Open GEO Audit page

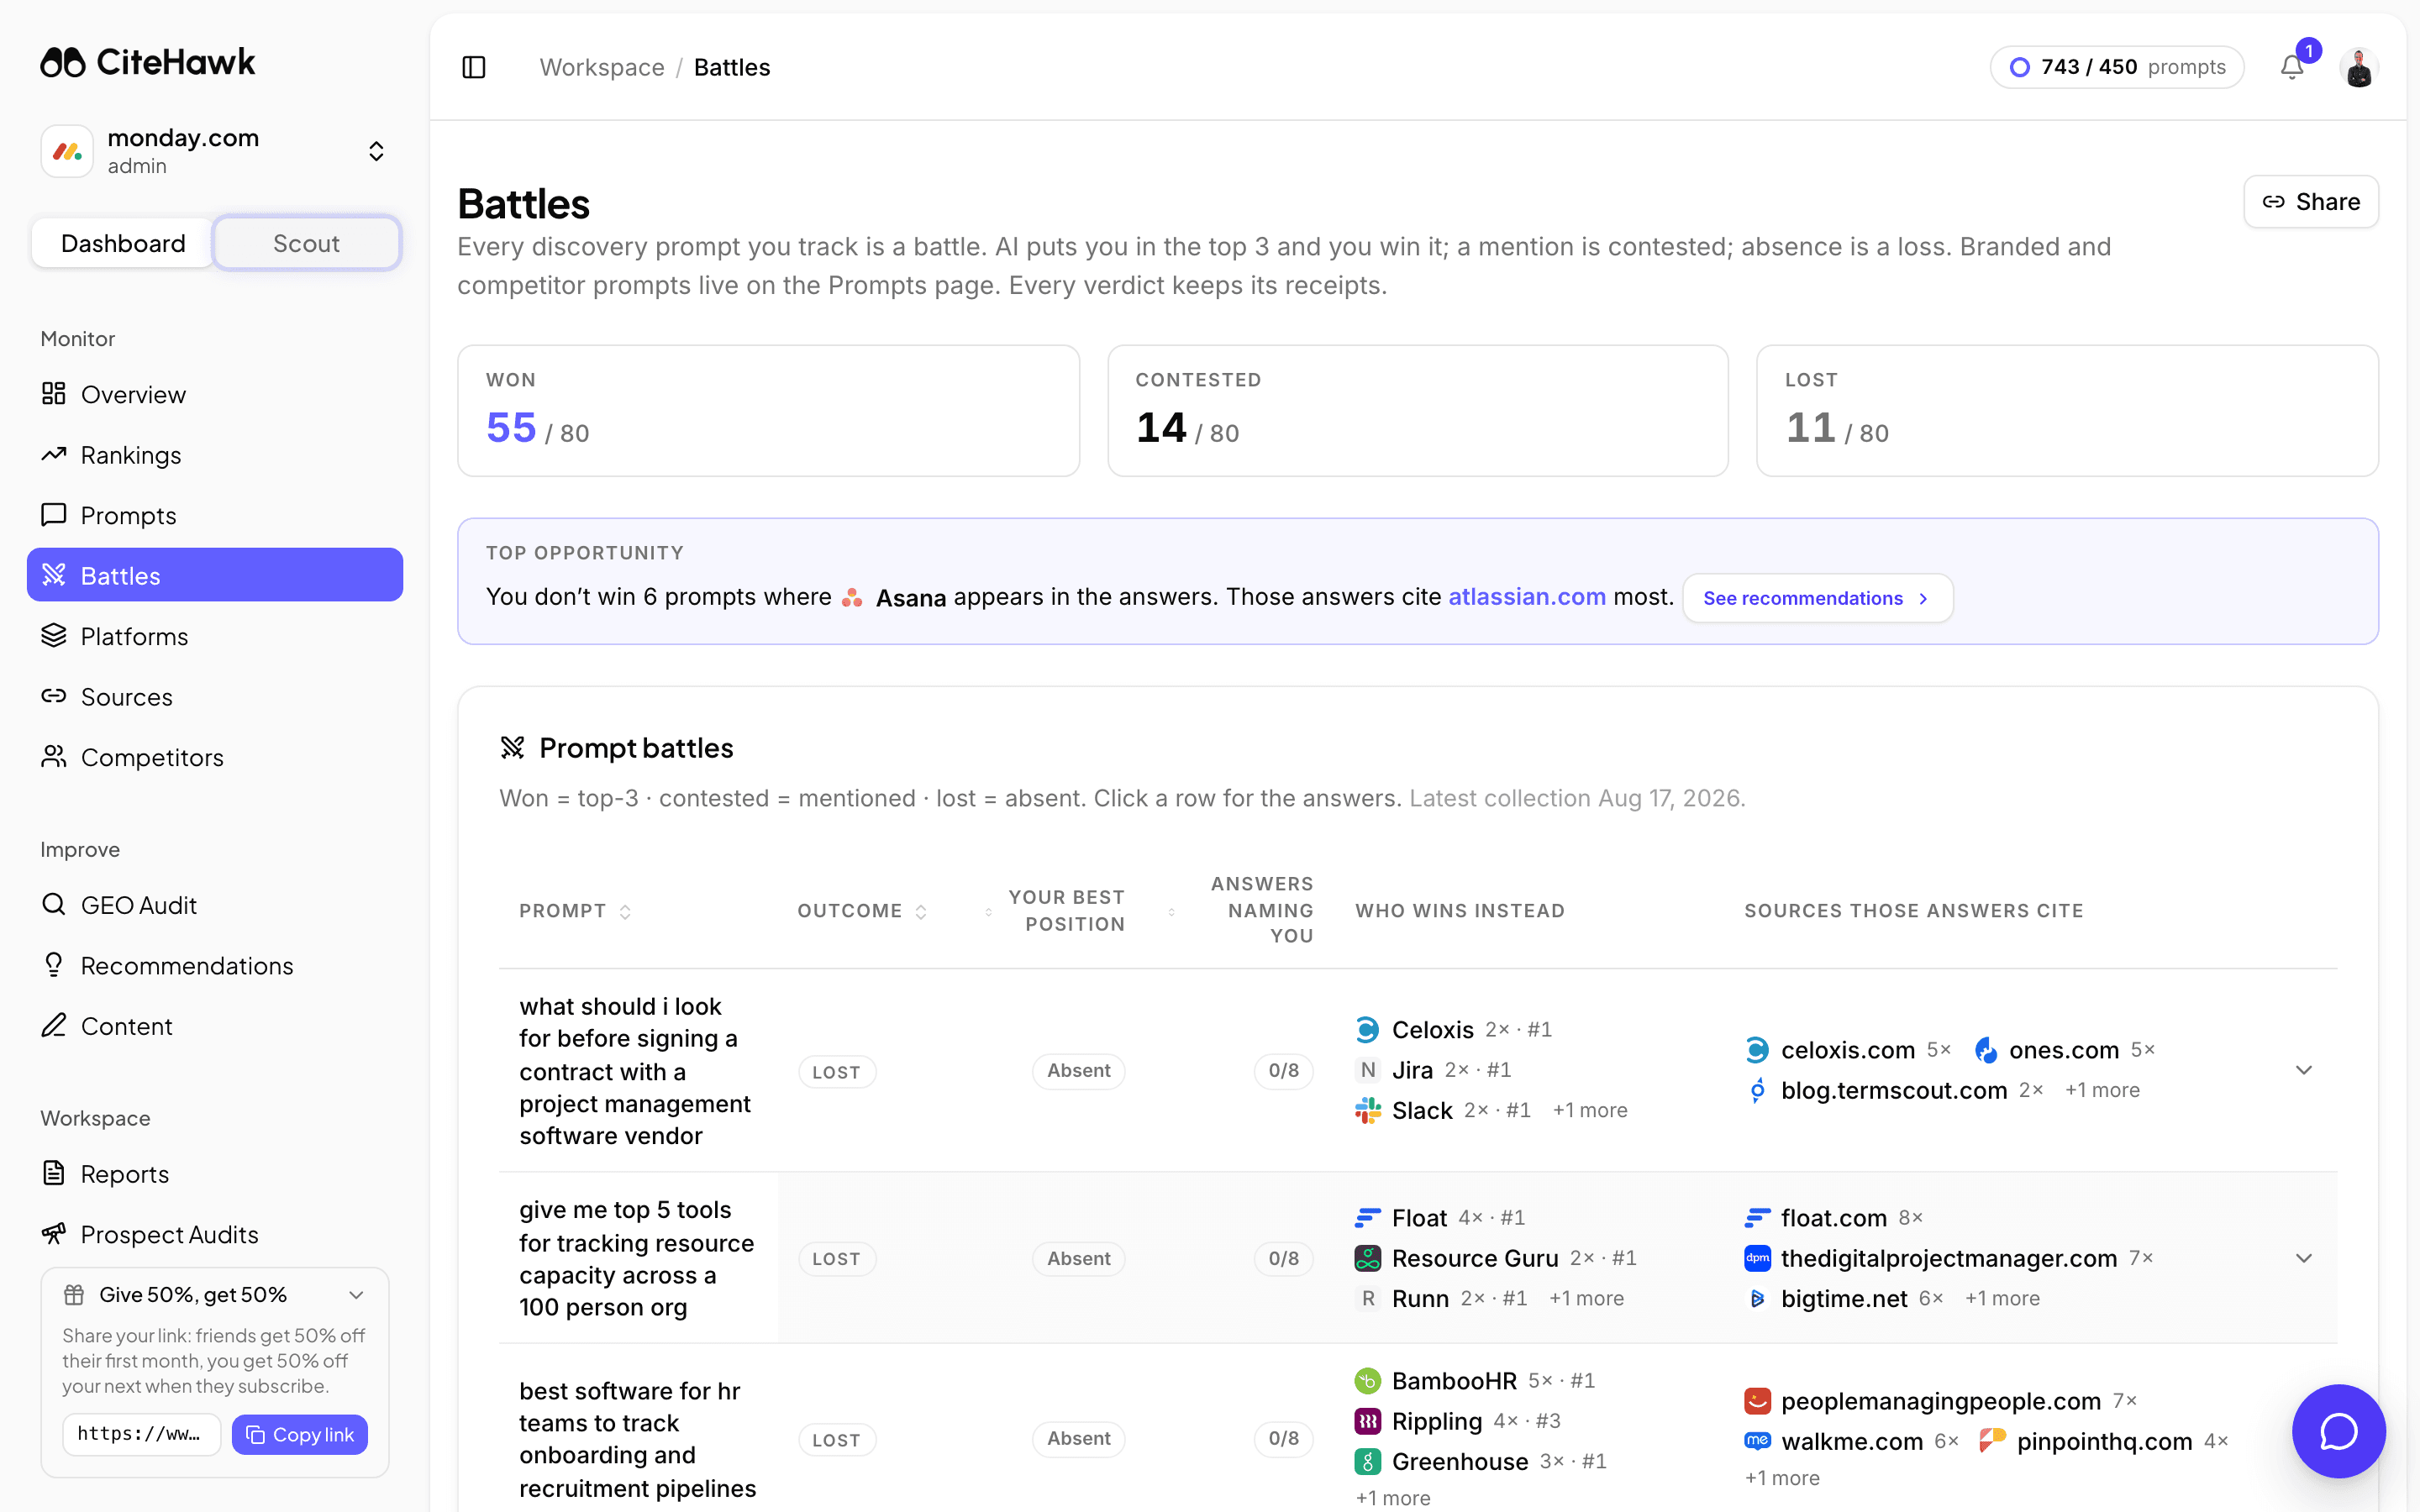tap(215, 905)
